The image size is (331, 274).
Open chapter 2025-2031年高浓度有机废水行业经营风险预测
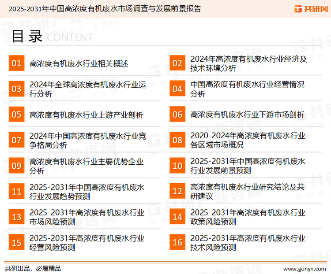pyautogui.click(x=87, y=243)
